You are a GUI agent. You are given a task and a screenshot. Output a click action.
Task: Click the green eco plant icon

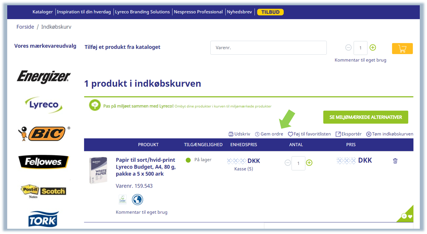click(x=95, y=105)
